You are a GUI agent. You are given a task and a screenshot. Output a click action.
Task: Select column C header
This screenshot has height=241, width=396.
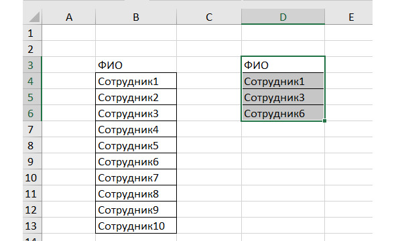pos(209,17)
